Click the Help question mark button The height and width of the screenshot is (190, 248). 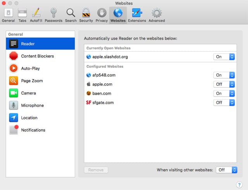(239, 184)
